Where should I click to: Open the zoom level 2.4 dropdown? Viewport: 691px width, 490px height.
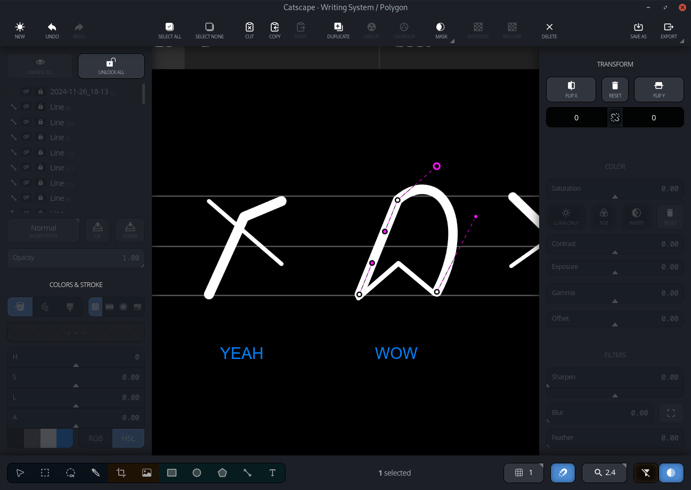click(605, 472)
